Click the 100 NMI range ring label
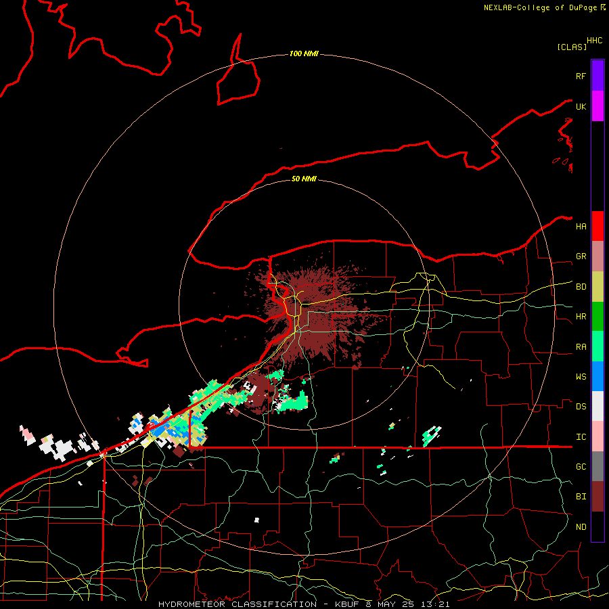This screenshot has width=609, height=609. [304, 53]
